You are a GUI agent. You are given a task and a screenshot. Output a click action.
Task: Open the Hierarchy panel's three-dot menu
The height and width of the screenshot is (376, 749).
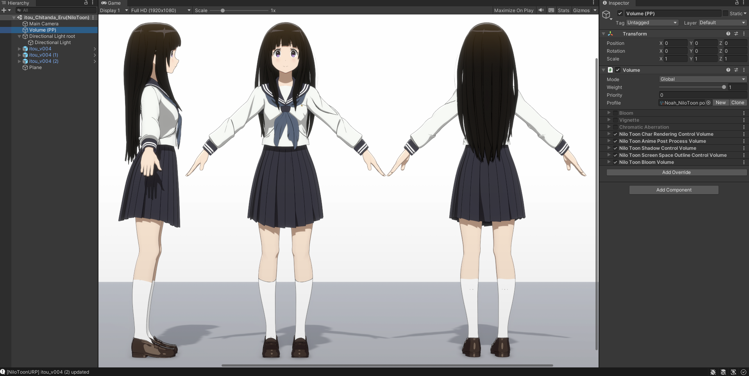click(93, 3)
